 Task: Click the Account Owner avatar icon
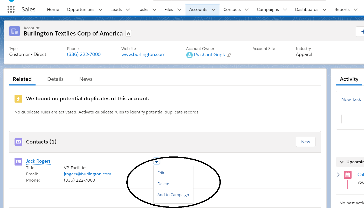(189, 55)
